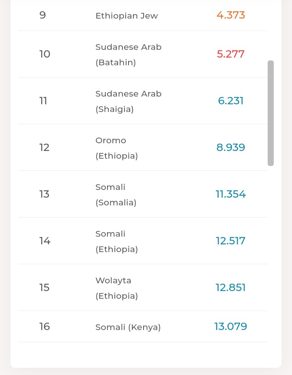Open the Sudanese Arab (Shaigia) row
The width and height of the screenshot is (292, 375).
(x=128, y=101)
